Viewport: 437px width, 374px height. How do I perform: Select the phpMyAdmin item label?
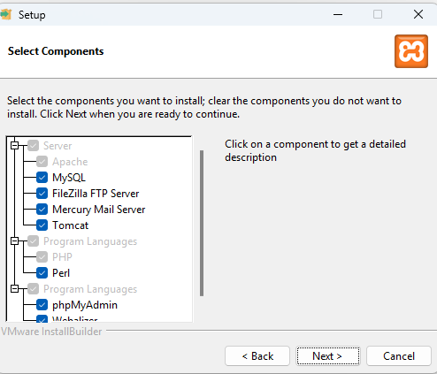85,305
